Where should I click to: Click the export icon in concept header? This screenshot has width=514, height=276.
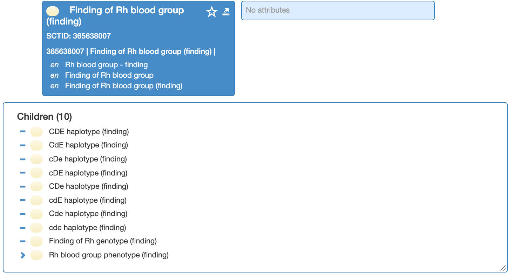point(226,12)
